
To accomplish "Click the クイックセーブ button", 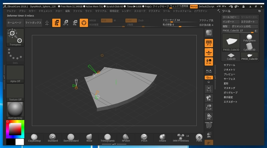I will point(161,6).
